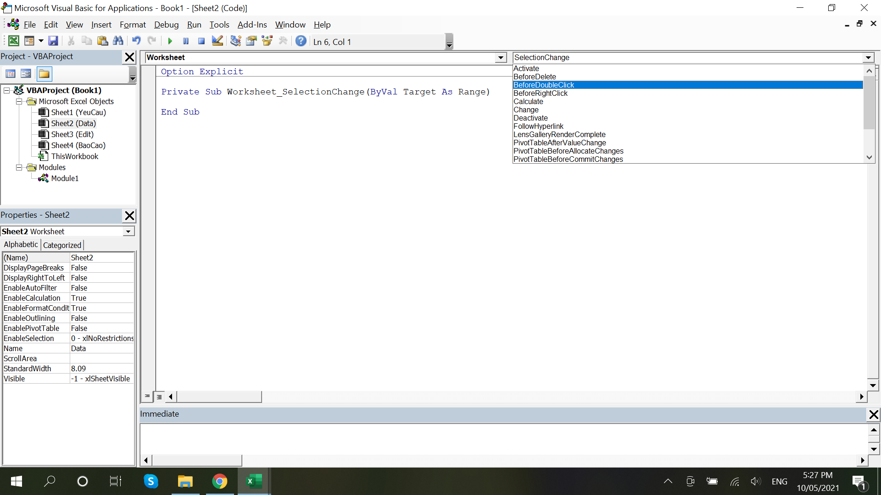Click the event list scrollbar down arrow
881x495 pixels.
pos(869,157)
